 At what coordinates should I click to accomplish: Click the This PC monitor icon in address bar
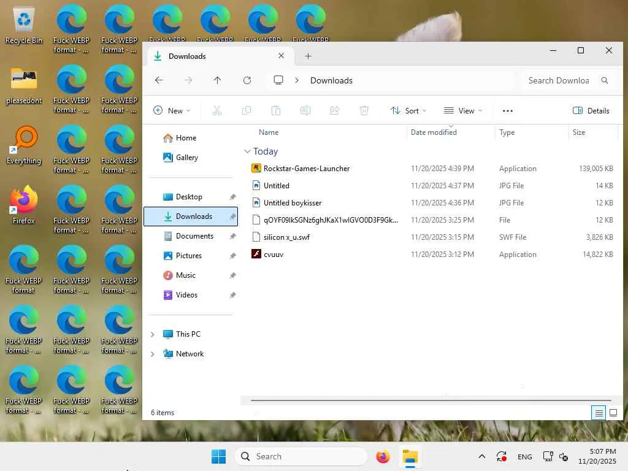[278, 80]
